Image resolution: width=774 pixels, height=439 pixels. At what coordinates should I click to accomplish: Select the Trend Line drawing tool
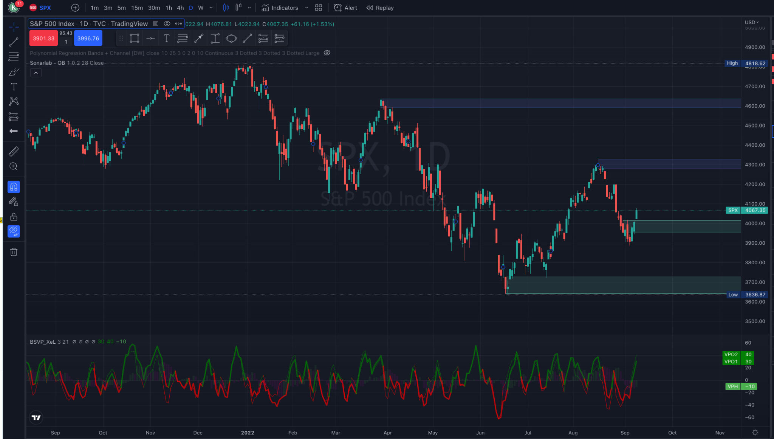point(14,42)
